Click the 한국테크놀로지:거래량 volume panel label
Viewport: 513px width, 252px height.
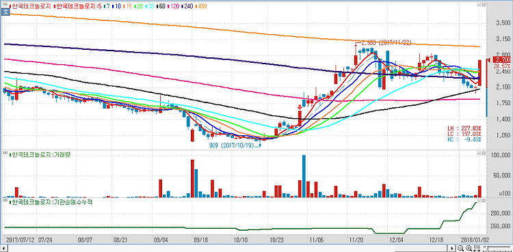point(40,154)
